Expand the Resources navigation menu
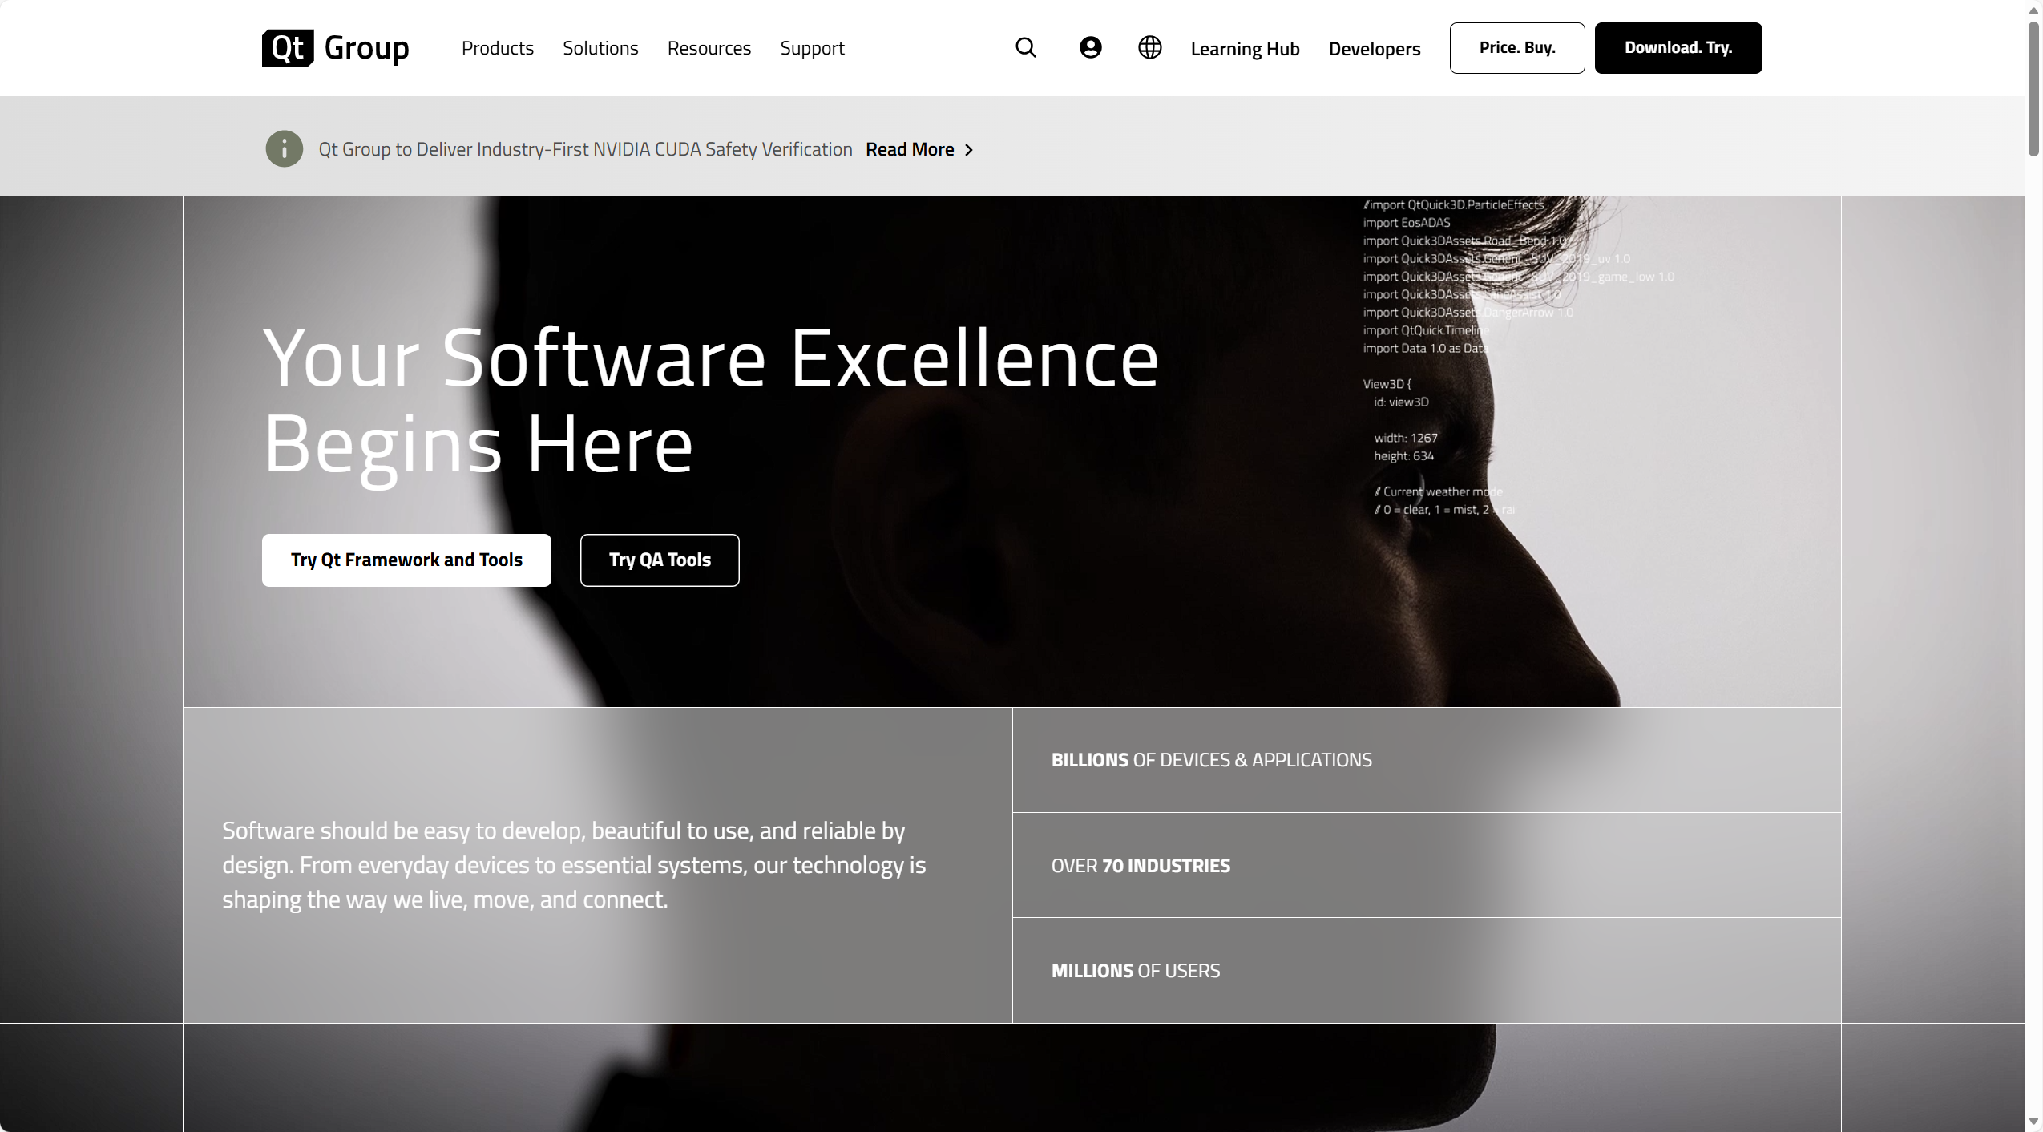 709,48
